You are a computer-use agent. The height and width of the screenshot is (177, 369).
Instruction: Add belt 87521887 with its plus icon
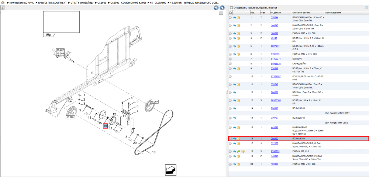pos(230,76)
